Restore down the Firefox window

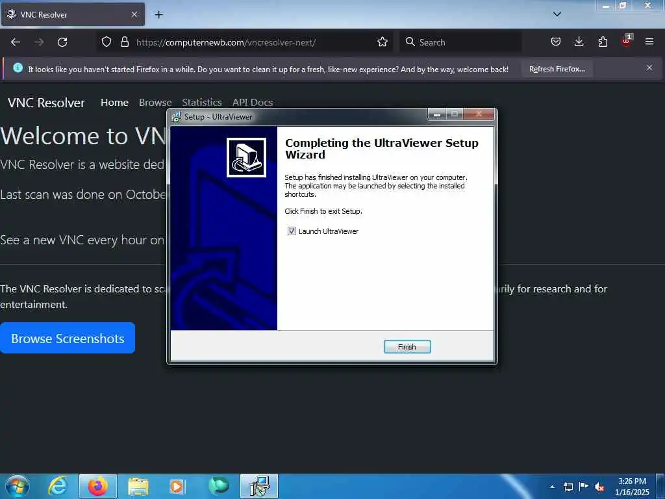click(623, 6)
